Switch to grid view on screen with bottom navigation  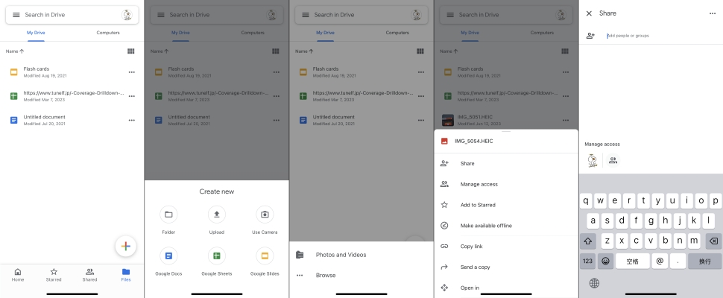pyautogui.click(x=131, y=51)
